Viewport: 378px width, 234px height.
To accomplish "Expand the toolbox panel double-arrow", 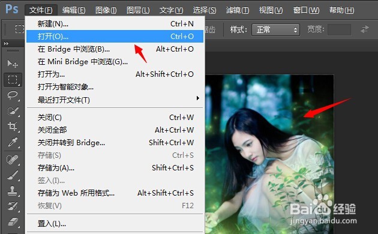I will click(6, 44).
